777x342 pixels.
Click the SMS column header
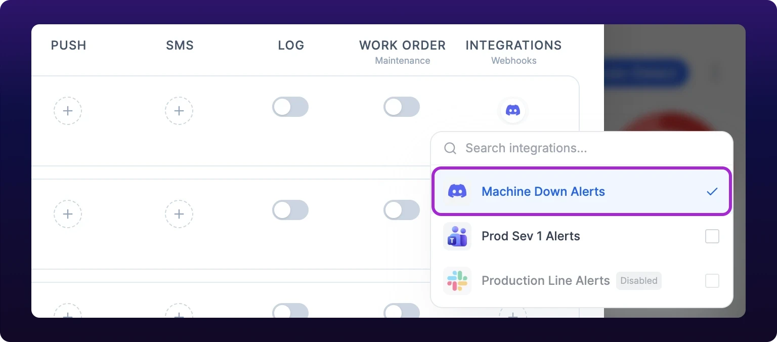pos(180,45)
